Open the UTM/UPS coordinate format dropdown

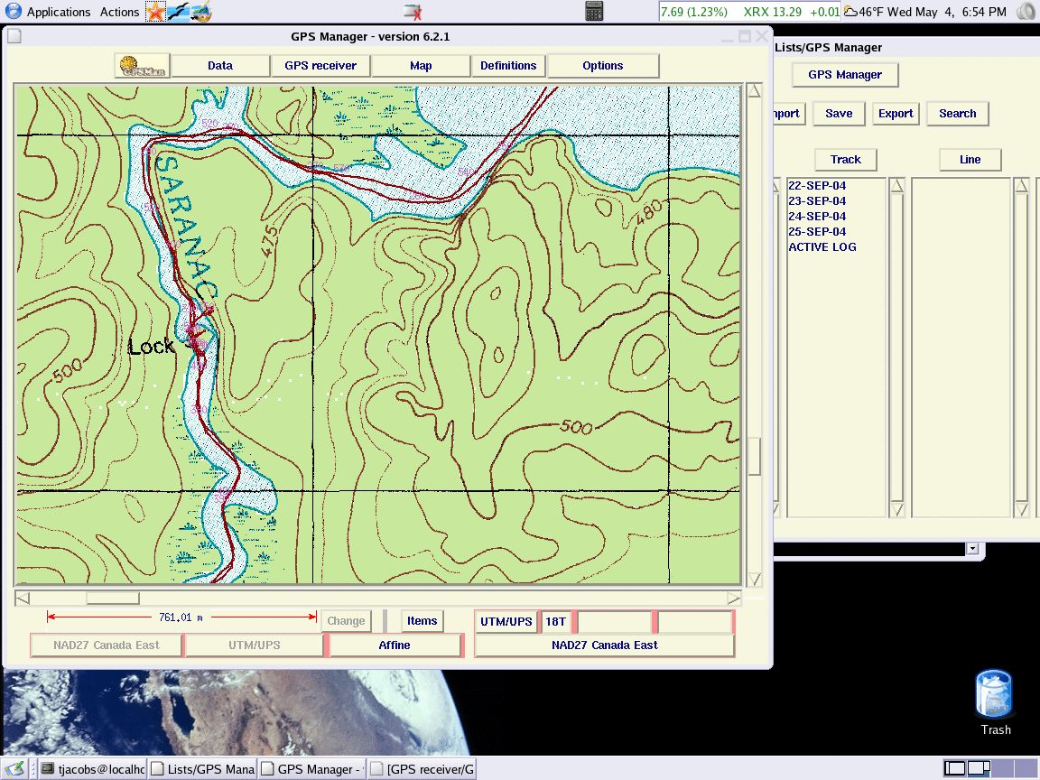tap(506, 621)
